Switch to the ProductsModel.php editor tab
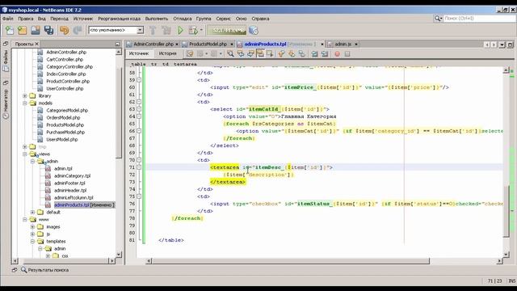 tap(208, 44)
